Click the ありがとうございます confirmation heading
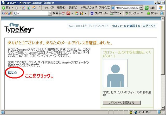The width and height of the screenshot is (166, 115). (60, 43)
